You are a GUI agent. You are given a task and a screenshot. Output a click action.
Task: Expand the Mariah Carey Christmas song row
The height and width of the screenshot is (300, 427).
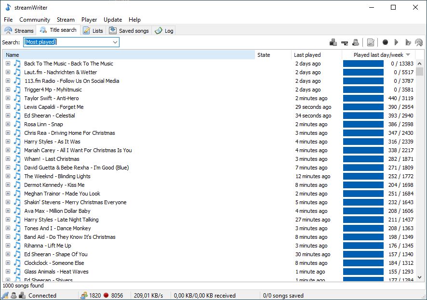(8, 150)
